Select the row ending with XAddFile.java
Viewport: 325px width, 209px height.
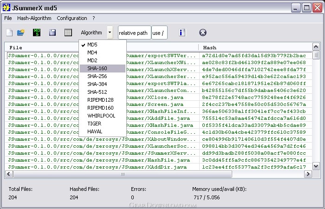point(159,118)
